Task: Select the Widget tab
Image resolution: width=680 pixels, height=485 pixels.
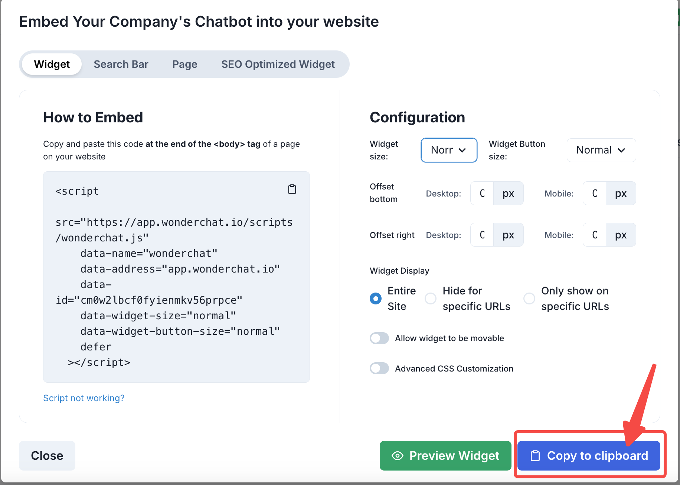Action: pos(52,64)
